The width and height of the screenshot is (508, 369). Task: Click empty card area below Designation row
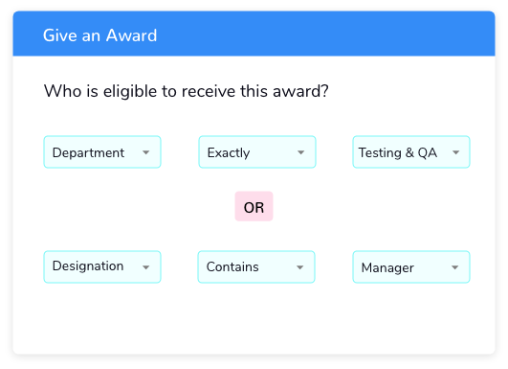pos(254,318)
